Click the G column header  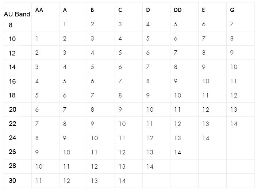[x=232, y=10]
